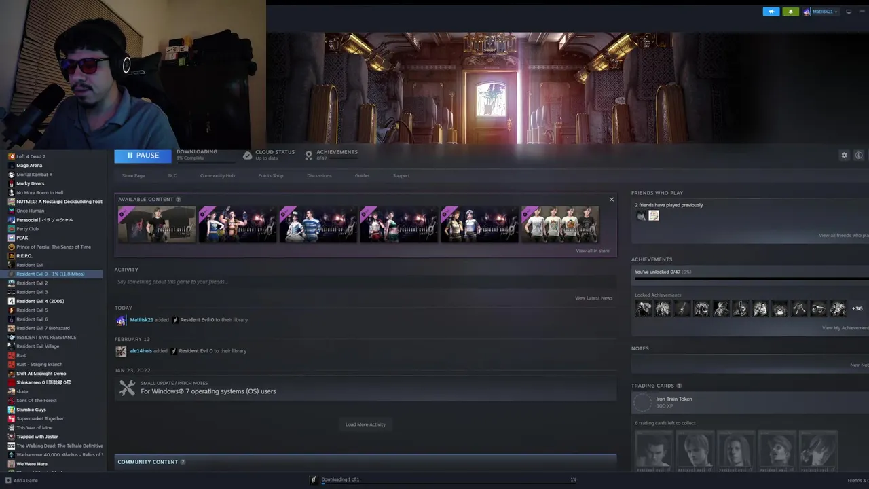Open the green notifications bell

(790, 12)
